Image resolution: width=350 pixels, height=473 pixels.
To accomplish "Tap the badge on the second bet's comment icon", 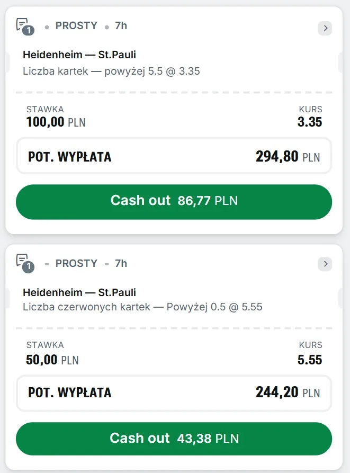I will click(28, 267).
